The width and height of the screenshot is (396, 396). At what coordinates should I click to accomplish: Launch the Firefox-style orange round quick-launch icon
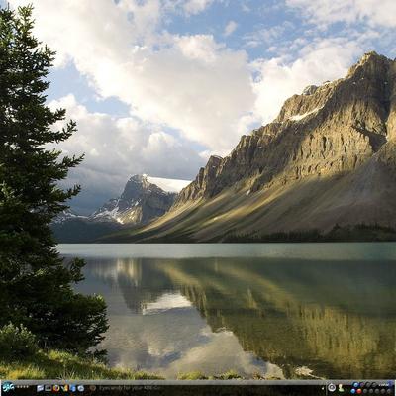[56, 388]
